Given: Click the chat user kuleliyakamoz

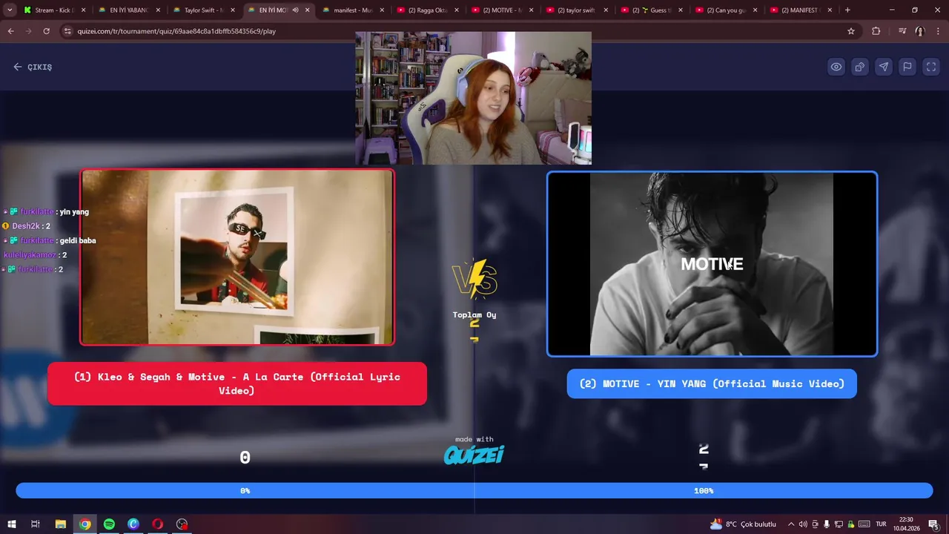Looking at the screenshot, I should pos(30,255).
